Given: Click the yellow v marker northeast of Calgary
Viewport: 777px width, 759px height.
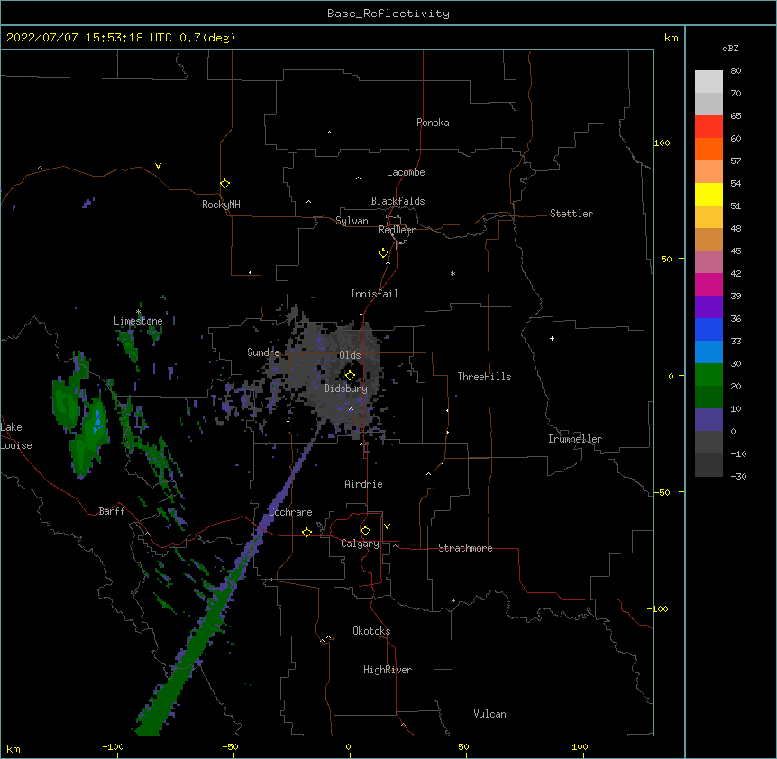Looking at the screenshot, I should click(x=387, y=526).
